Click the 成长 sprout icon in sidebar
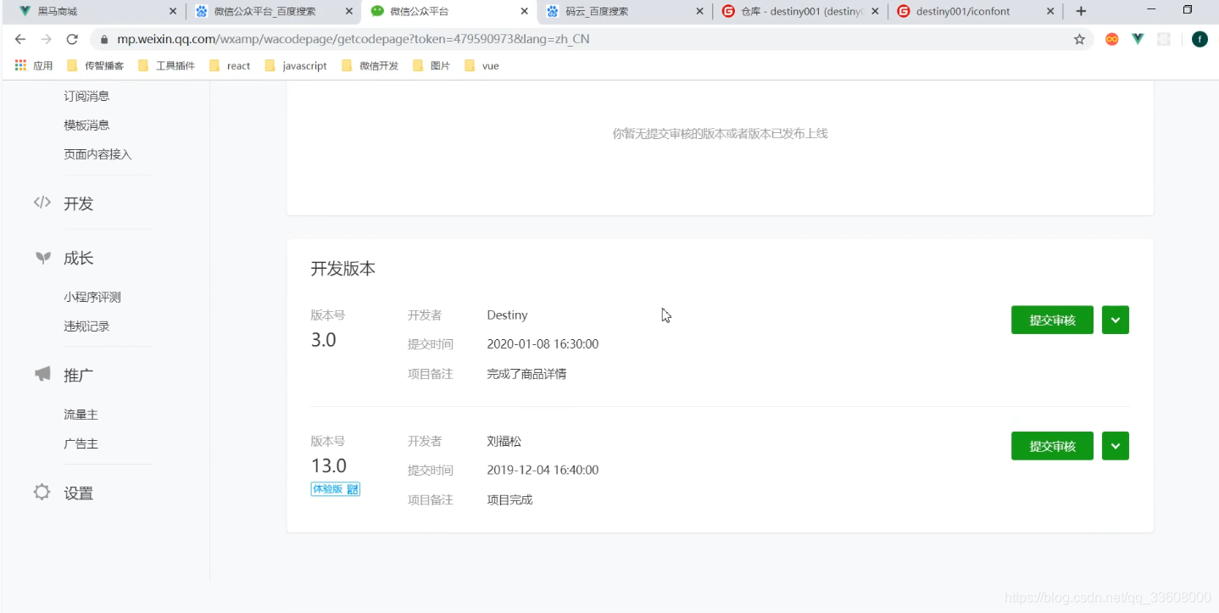 coord(42,258)
